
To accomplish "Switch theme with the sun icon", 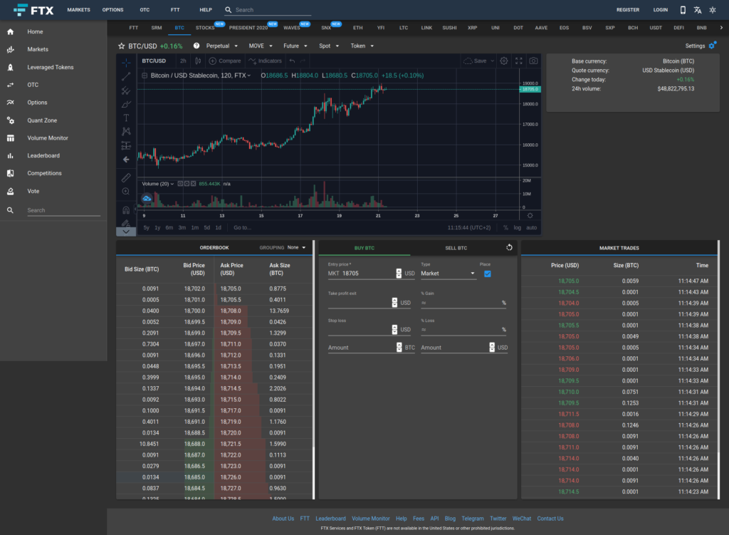I will (713, 10).
